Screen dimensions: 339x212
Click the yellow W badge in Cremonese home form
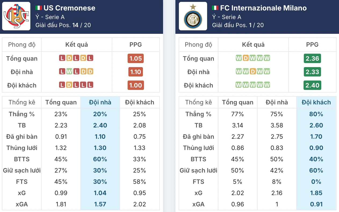(x=69, y=72)
